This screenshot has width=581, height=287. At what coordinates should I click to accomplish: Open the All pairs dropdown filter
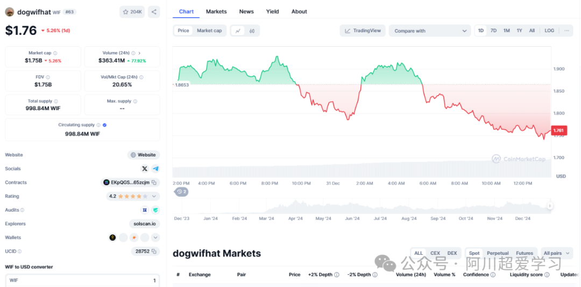point(556,253)
